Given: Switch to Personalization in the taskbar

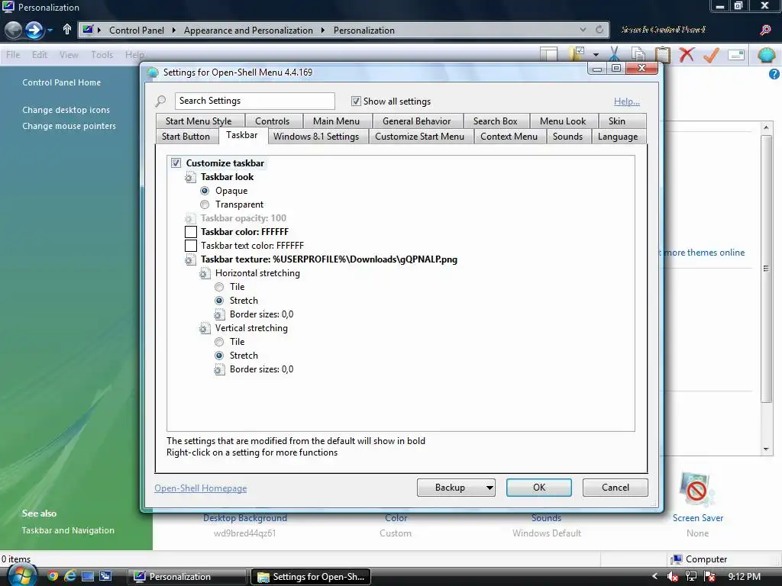Looking at the screenshot, I should click(186, 577).
